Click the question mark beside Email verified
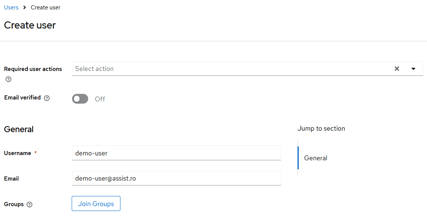The height and width of the screenshot is (217, 427). coord(47,98)
